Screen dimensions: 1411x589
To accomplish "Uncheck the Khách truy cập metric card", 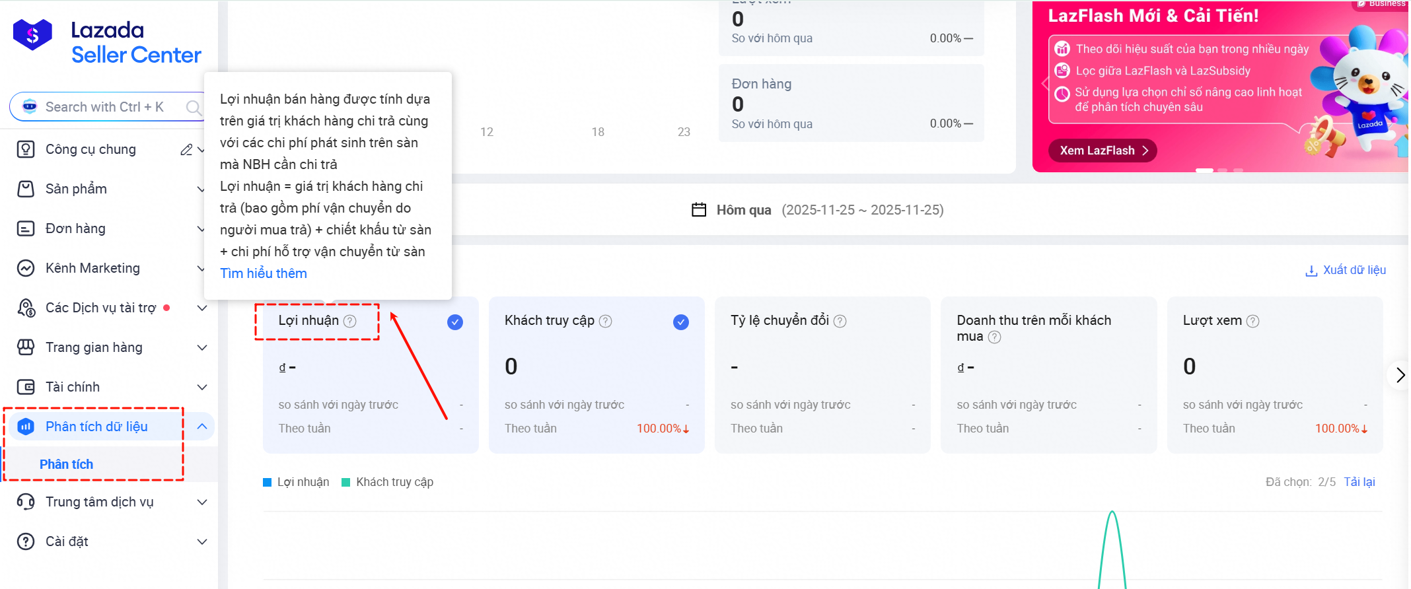I will pyautogui.click(x=680, y=322).
